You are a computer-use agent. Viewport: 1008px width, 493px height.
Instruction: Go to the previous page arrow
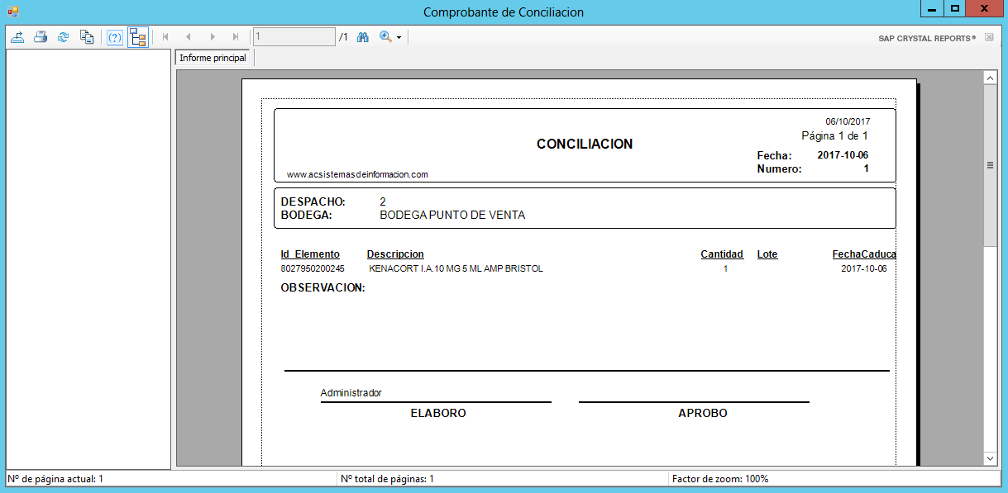click(189, 37)
